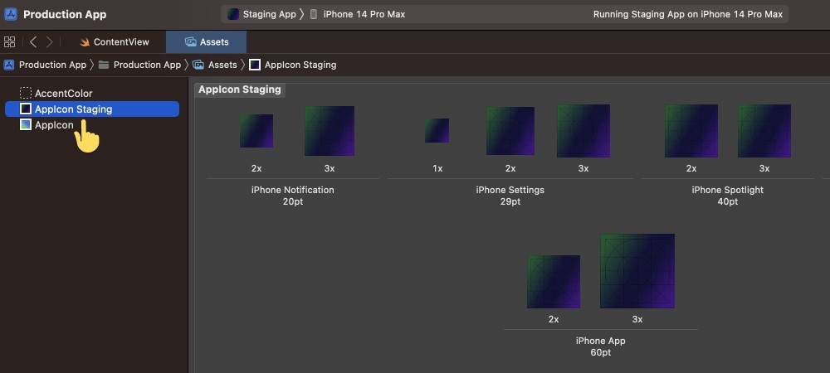The width and height of the screenshot is (830, 373).
Task: Select iPhone Settings 1x icon slot
Action: tap(437, 130)
